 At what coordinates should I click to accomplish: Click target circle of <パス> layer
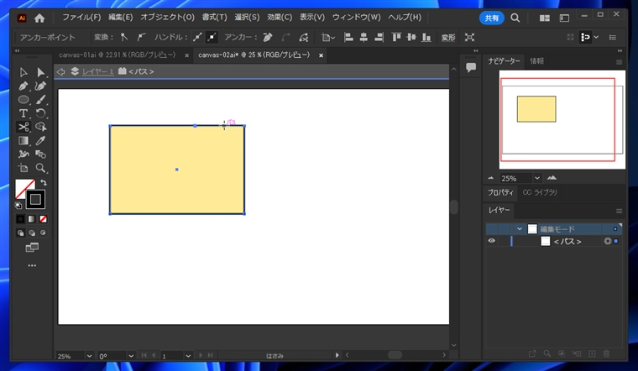(x=608, y=241)
